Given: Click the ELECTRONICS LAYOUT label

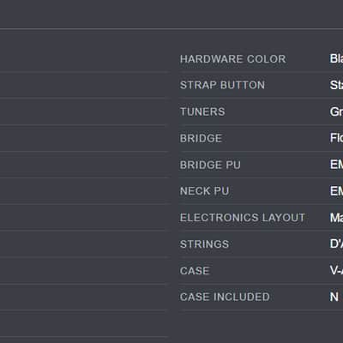Looking at the screenshot, I should pos(243,218).
